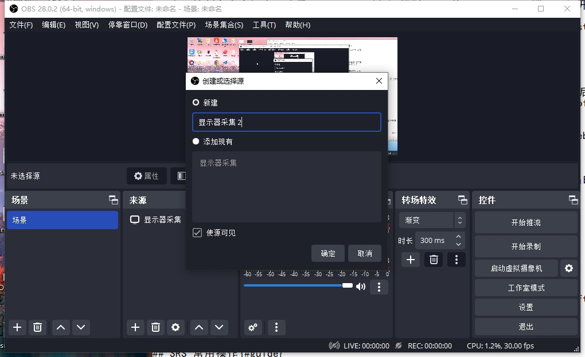Viewport: 585px width, 357px height.
Task: Add a transition with plus icon
Action: click(x=411, y=260)
